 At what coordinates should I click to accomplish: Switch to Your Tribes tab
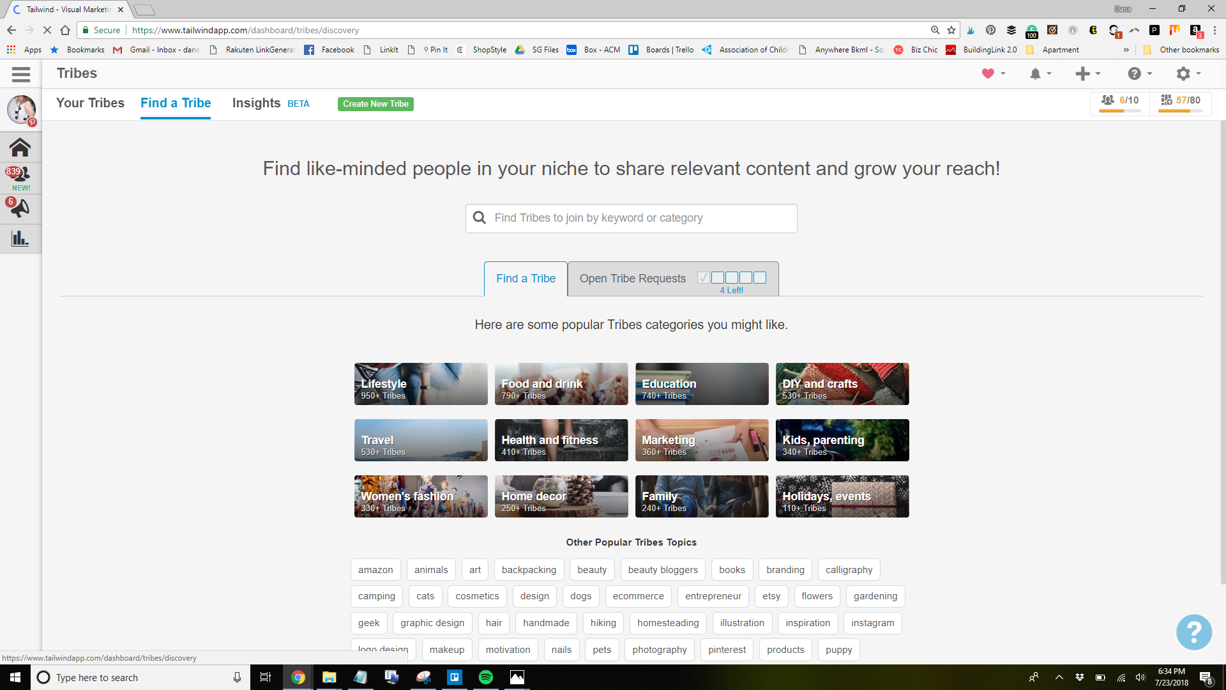click(90, 103)
